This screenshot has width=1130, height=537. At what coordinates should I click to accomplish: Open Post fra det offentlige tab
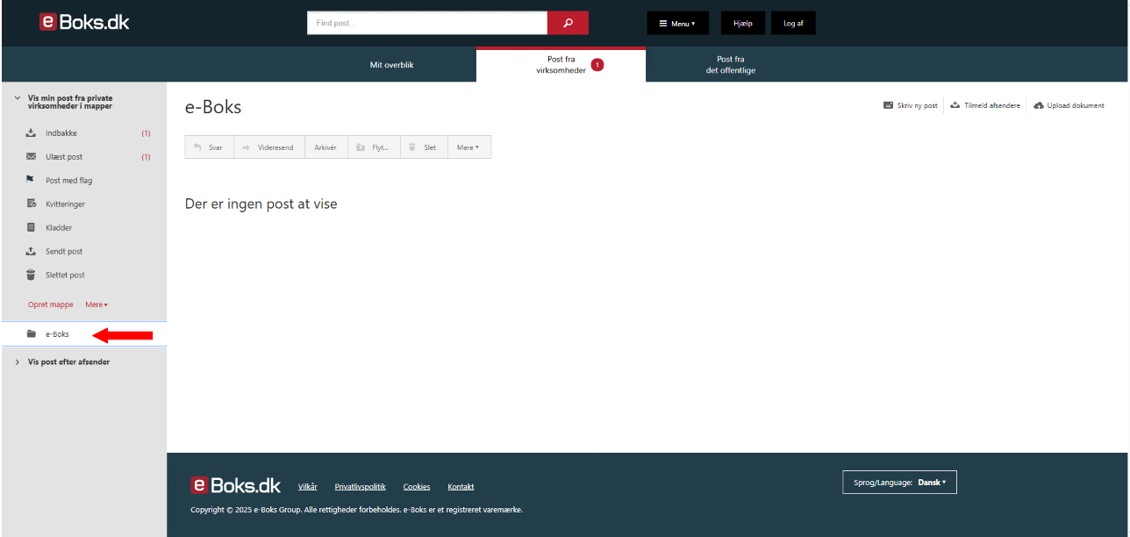click(731, 64)
